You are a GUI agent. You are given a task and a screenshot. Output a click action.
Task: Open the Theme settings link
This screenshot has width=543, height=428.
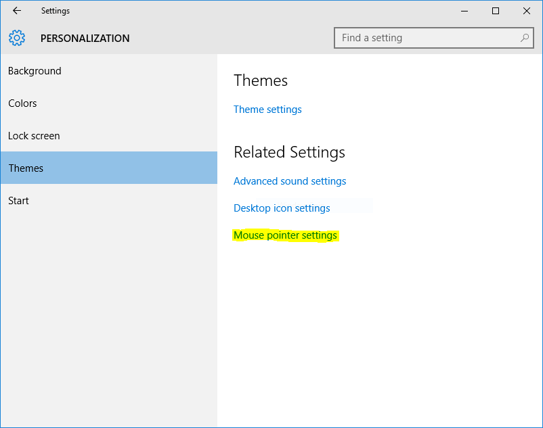point(267,110)
